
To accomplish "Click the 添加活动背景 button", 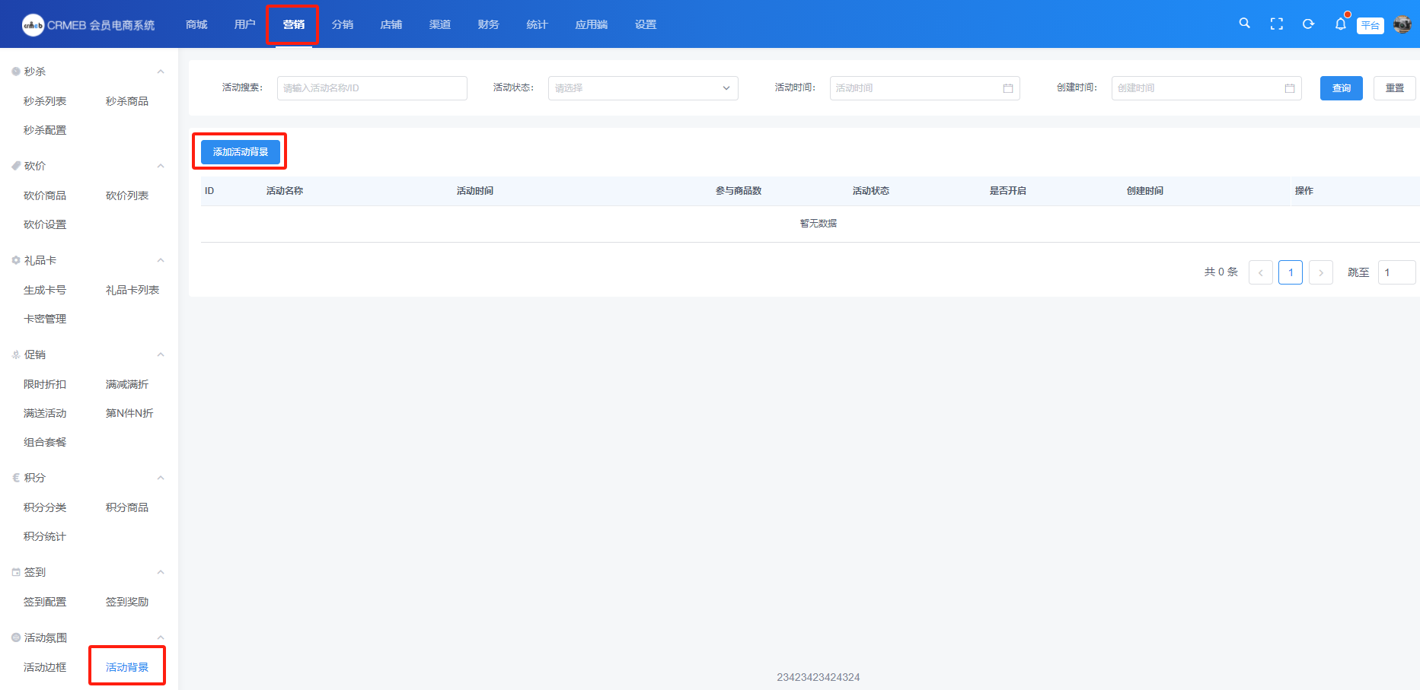I will point(240,152).
